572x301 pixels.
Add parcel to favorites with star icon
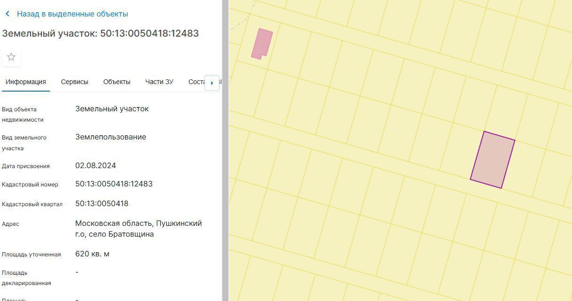11,57
